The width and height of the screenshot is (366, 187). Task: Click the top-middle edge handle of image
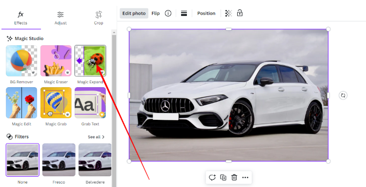click(228, 29)
